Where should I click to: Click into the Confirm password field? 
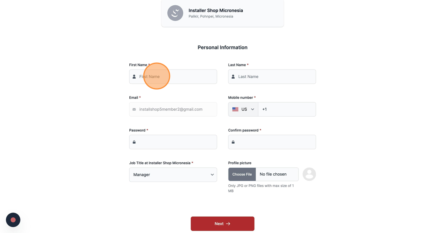(276, 142)
